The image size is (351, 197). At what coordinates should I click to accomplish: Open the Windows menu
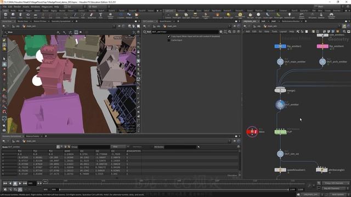(35, 7)
